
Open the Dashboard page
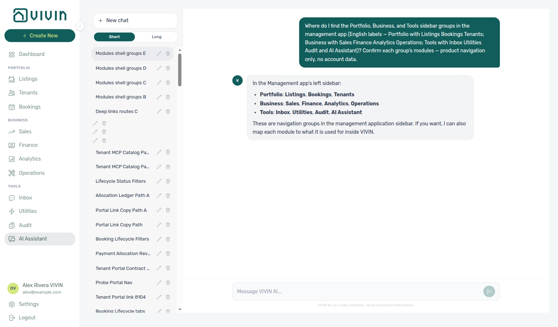[32, 54]
